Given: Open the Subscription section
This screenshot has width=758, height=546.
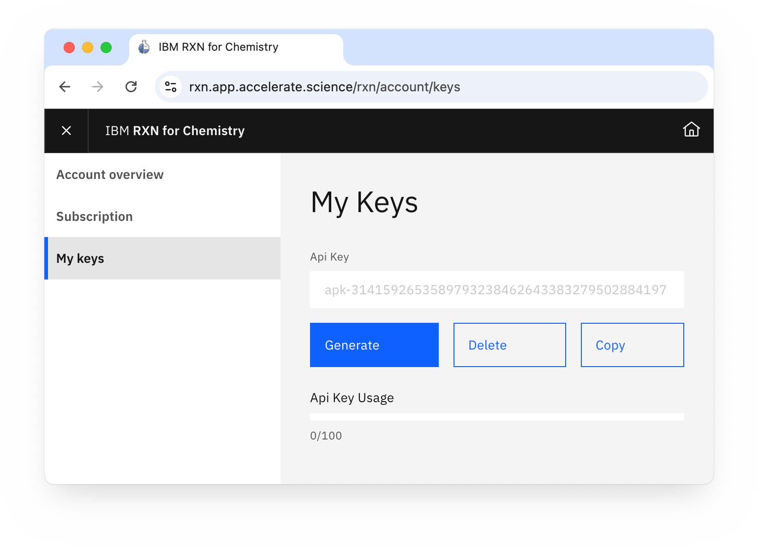Looking at the screenshot, I should click(x=94, y=216).
